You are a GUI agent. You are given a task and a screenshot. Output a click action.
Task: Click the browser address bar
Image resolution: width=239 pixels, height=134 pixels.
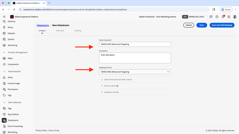tap(113, 10)
